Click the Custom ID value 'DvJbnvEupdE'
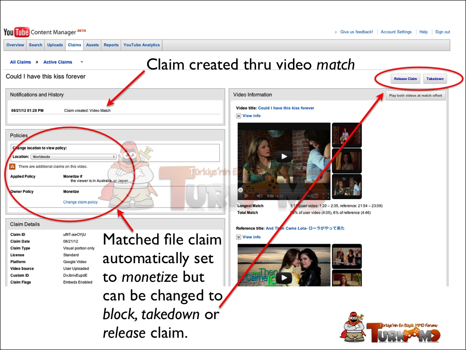Screen dimensions: 466x350 coord(75,275)
